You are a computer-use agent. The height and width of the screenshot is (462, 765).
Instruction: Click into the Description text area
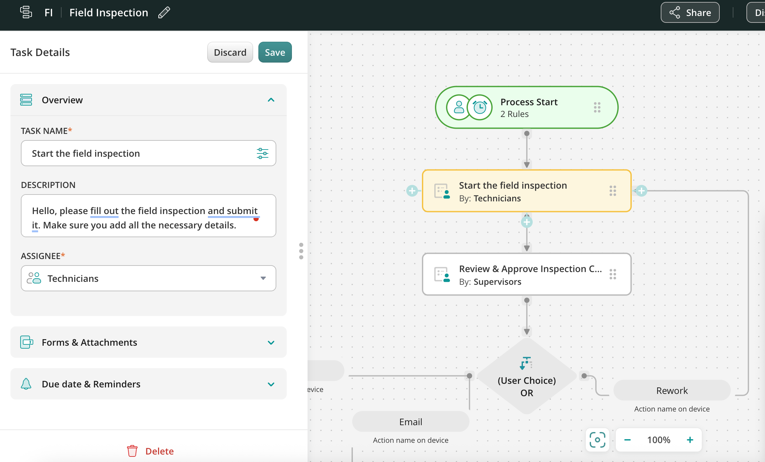[148, 218]
